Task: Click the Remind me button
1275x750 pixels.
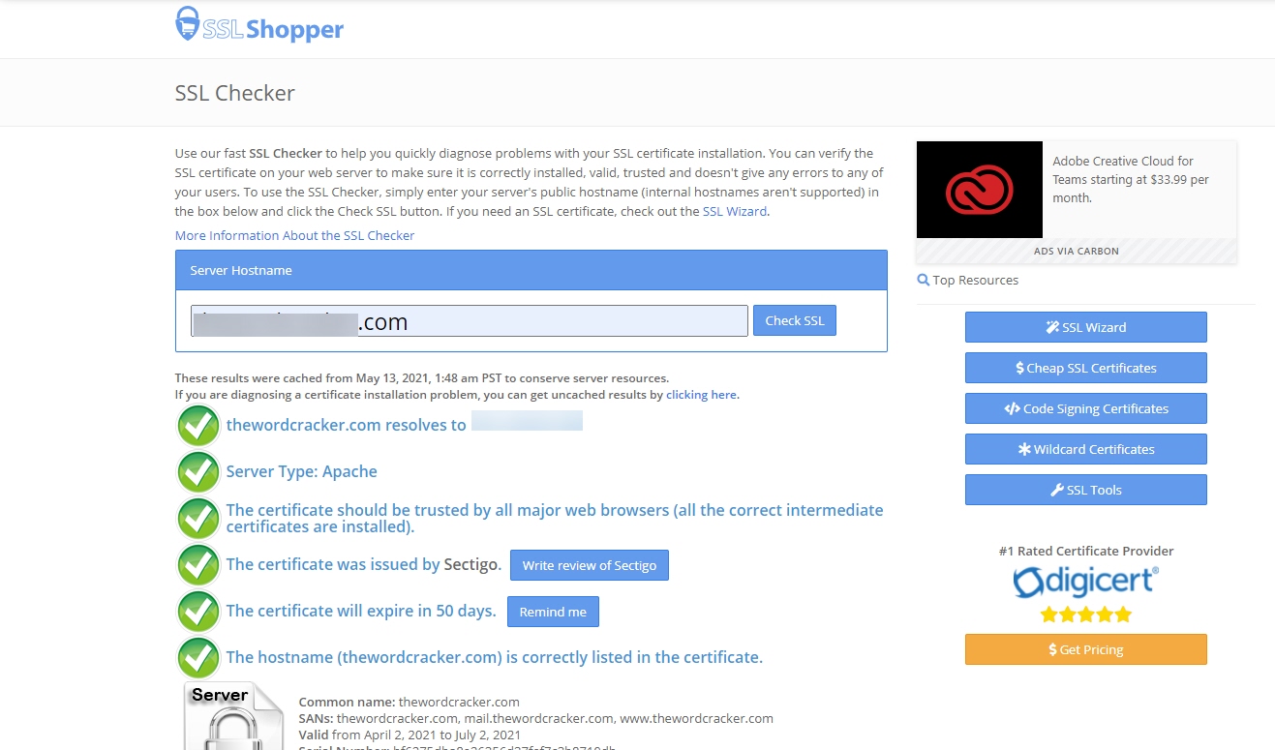Action: 553,612
